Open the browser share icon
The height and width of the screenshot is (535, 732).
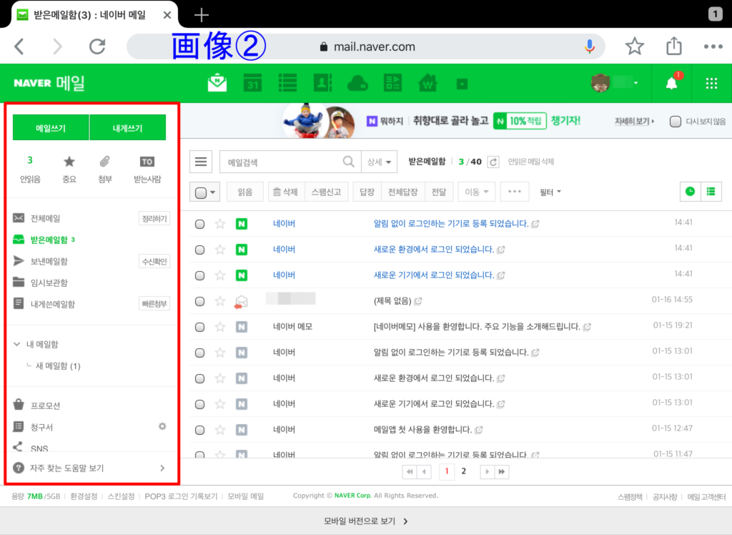point(673,46)
